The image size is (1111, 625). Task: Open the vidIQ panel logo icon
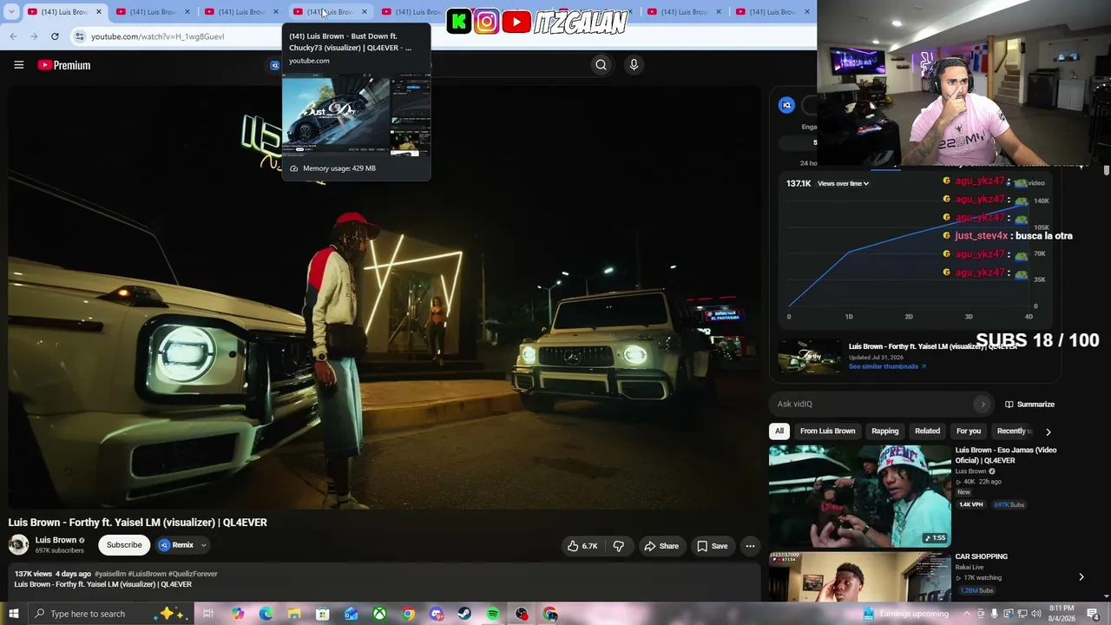[786, 105]
